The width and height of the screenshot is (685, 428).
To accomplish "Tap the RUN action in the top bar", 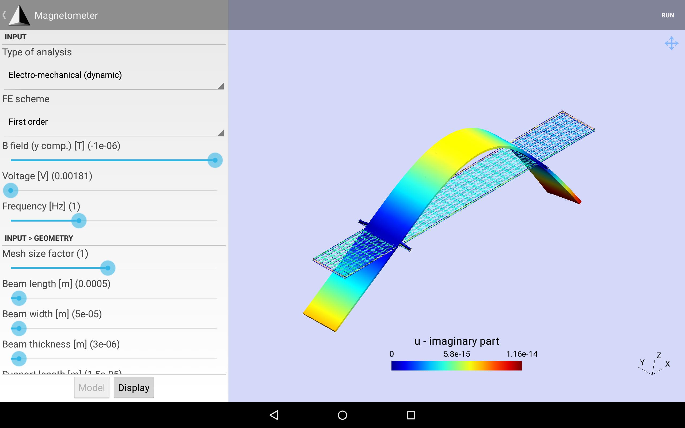I will [668, 15].
